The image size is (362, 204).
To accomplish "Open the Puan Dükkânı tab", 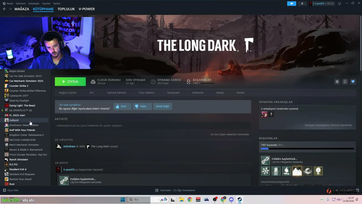I will 146,93.
